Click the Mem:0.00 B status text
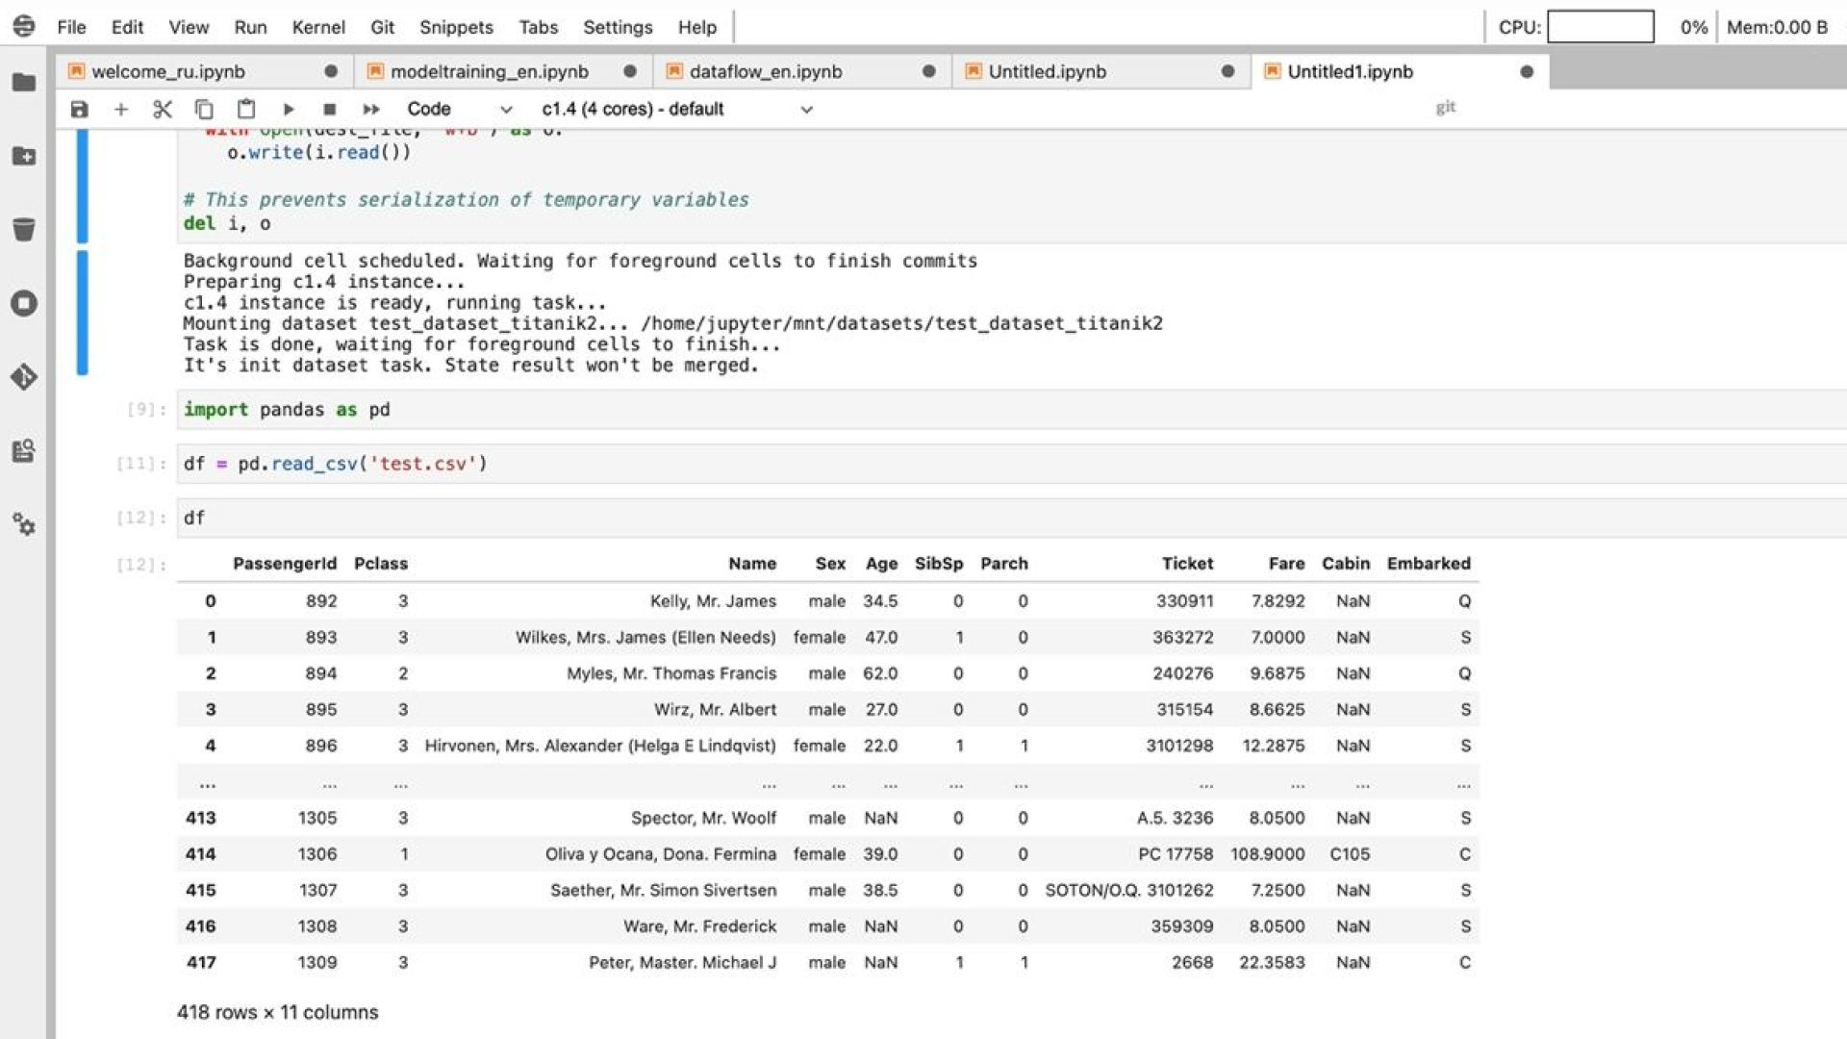This screenshot has height=1039, width=1847. tap(1777, 27)
